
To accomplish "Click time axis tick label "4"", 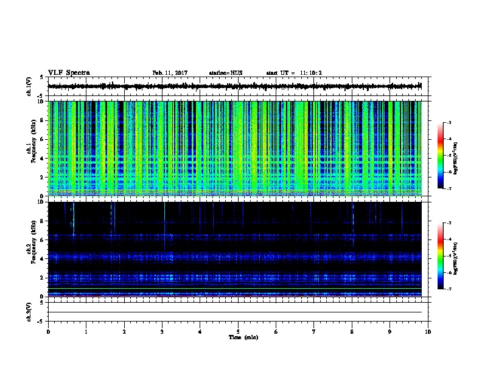I will (200, 332).
